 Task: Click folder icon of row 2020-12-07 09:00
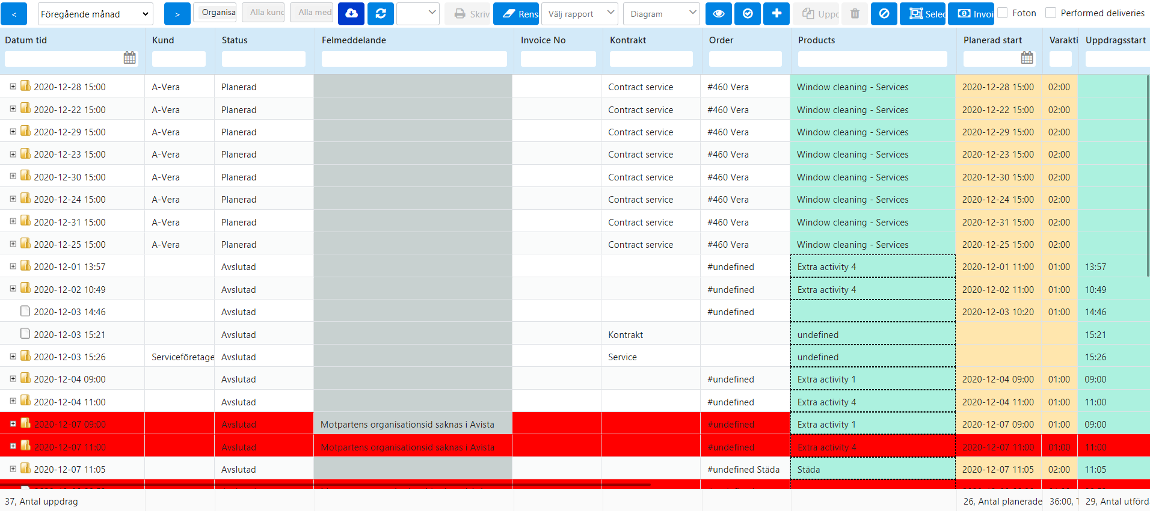[x=25, y=423]
